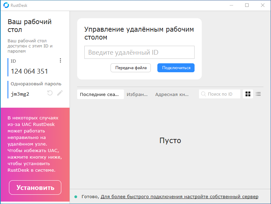271x204 pixels.
Task: Open the Избранное tab
Action: pyautogui.click(x=137, y=94)
